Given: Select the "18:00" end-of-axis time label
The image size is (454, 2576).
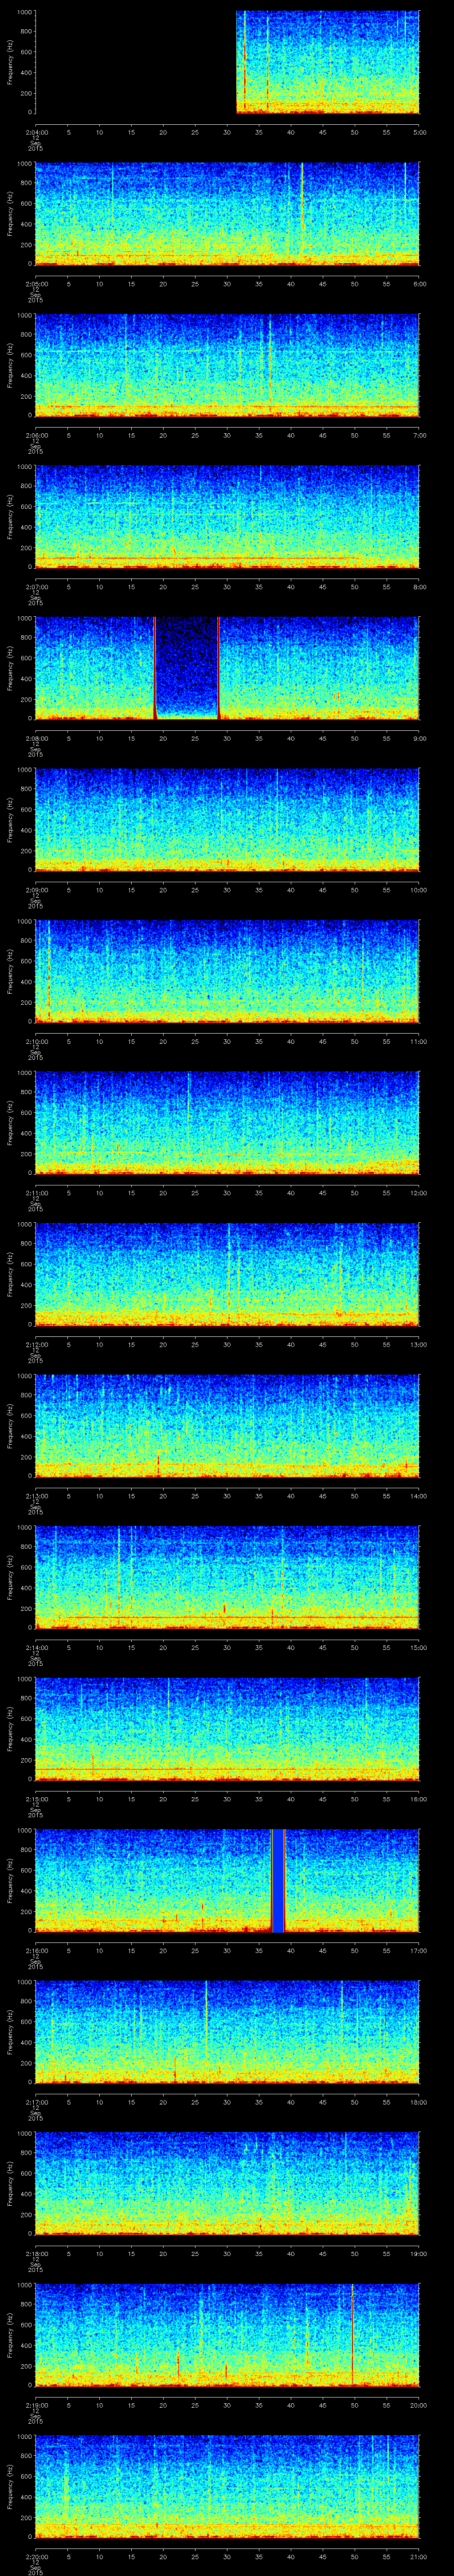Looking at the screenshot, I should [418, 2102].
